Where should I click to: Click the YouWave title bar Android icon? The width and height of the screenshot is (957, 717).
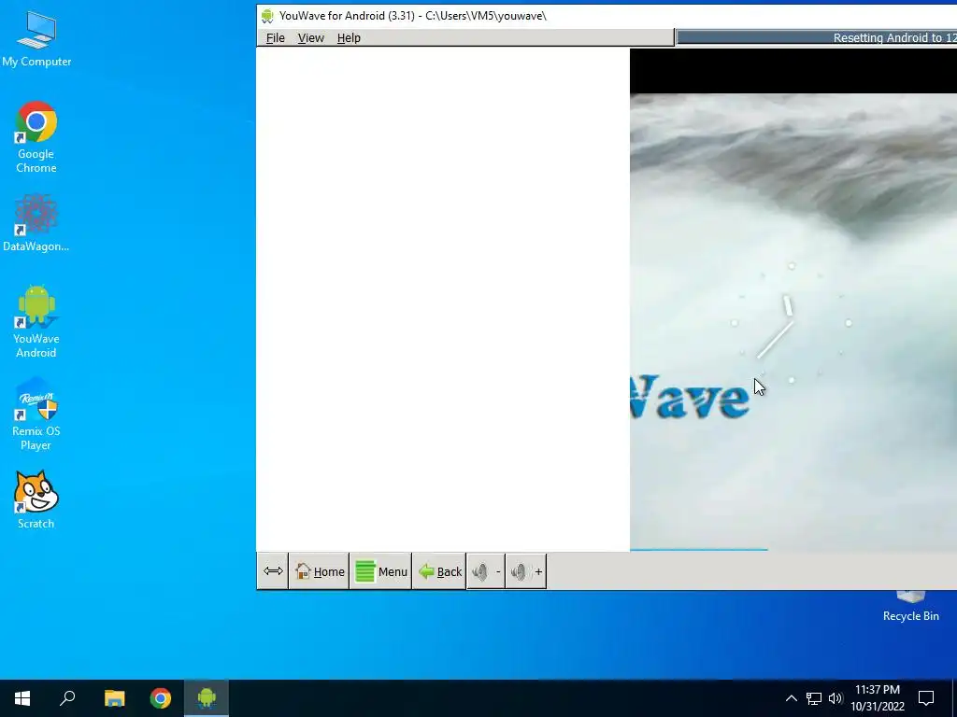[266, 16]
